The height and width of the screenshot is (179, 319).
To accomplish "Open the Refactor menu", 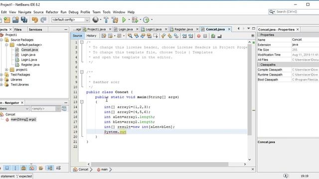I will (52, 12).
